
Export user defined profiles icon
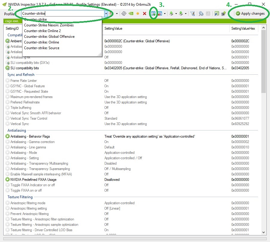pos(171,13)
